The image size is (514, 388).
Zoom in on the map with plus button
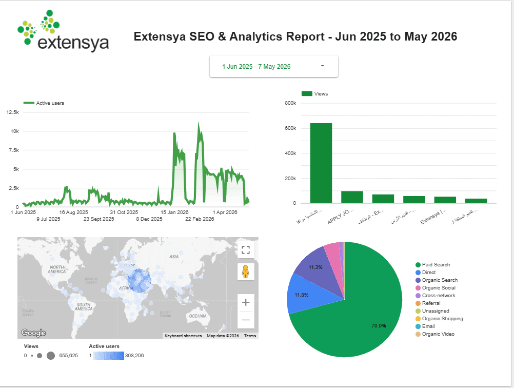246,302
